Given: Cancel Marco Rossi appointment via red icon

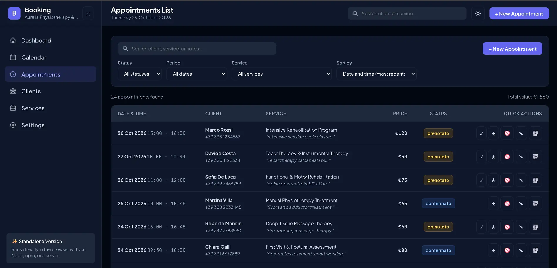Looking at the screenshot, I should point(507,133).
